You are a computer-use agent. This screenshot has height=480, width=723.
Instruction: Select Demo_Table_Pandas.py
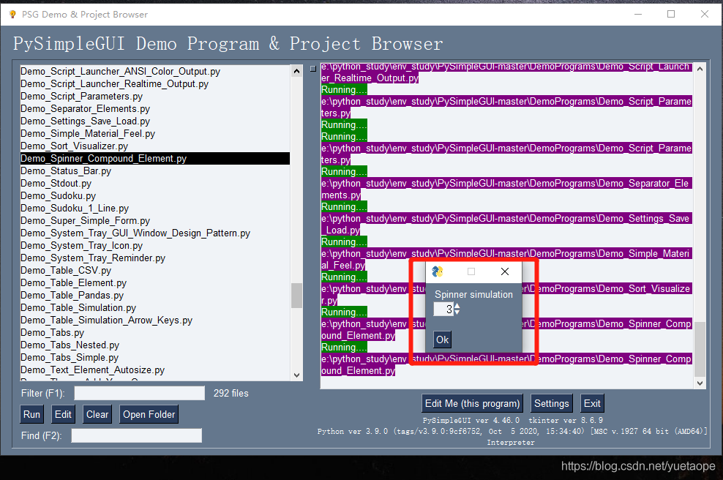155,296
